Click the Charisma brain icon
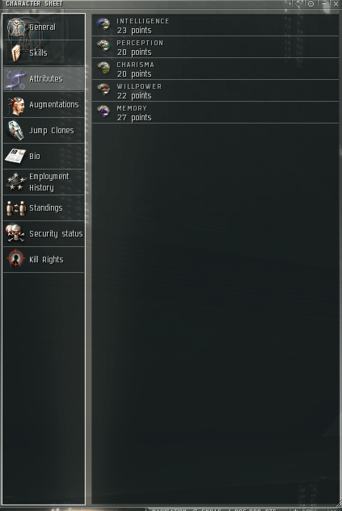 click(x=103, y=68)
